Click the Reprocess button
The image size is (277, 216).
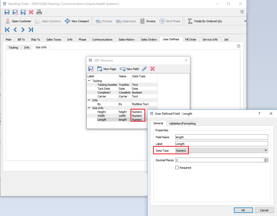point(126,21)
